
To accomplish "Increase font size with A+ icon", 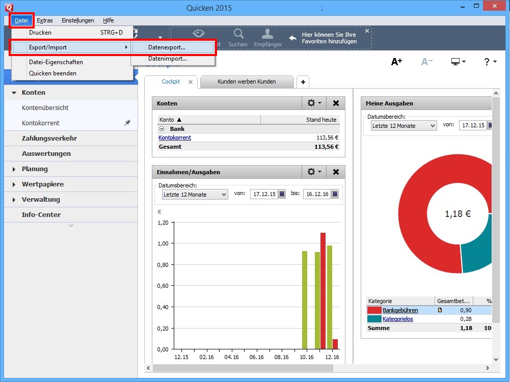I will [396, 62].
